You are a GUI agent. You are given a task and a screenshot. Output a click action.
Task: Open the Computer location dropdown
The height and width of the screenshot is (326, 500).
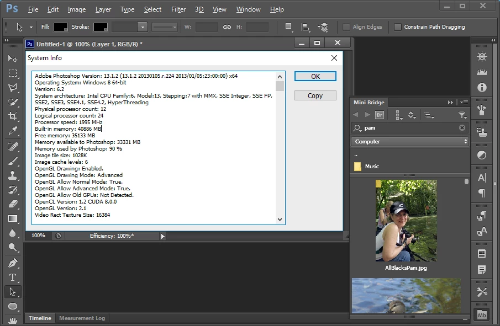click(x=410, y=141)
